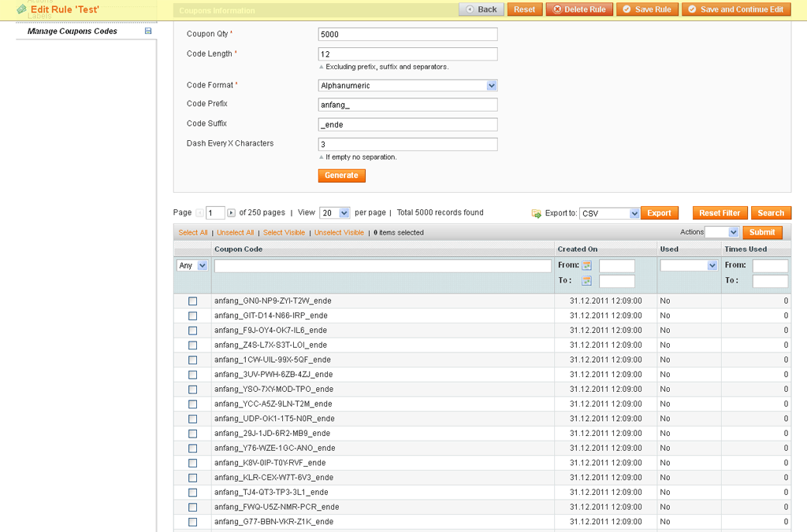Click the Coupon Code filter field
Screen dimensions: 807x532
pyautogui.click(x=382, y=266)
